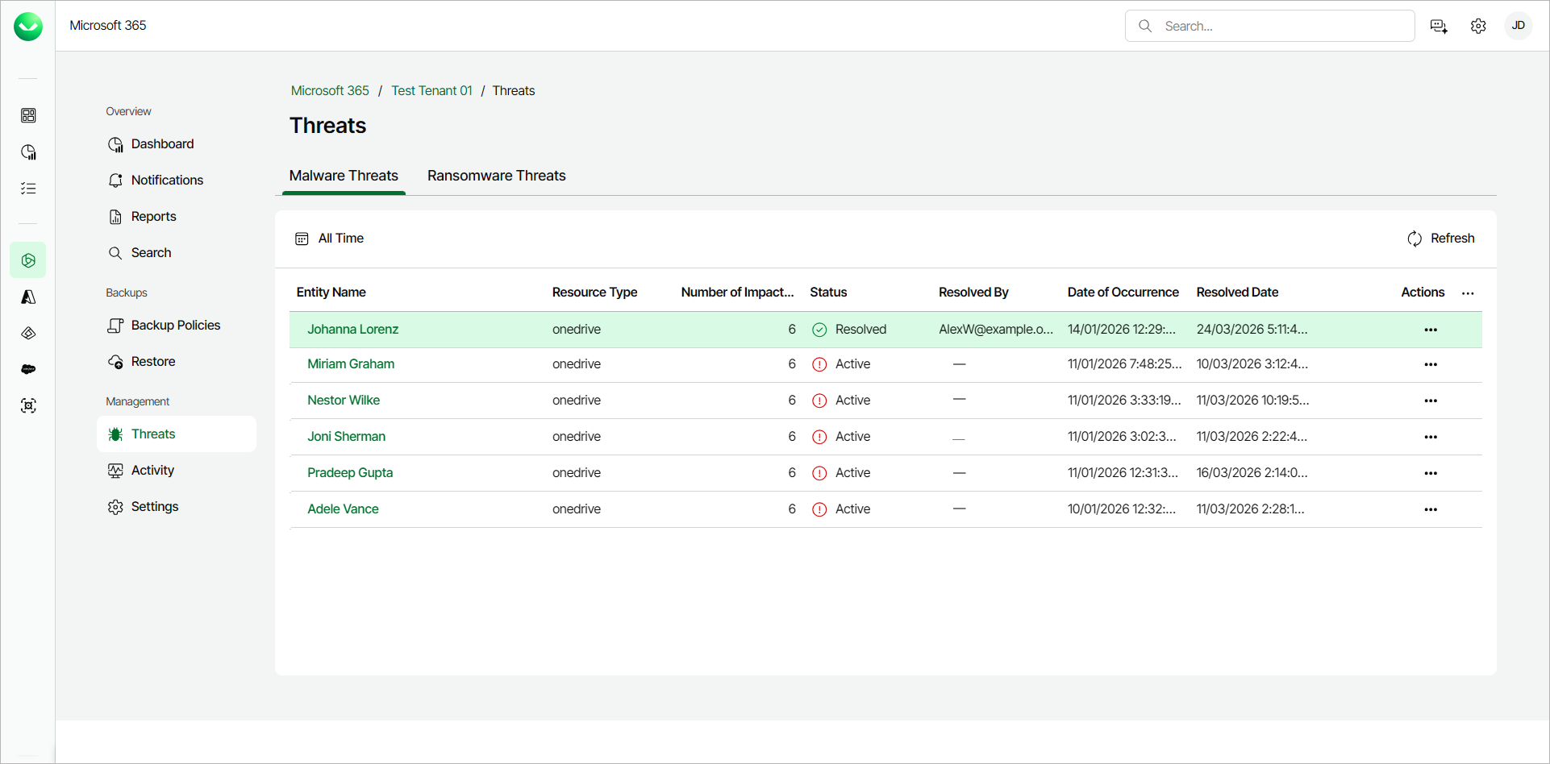
Task: Open the All Time date range selector
Action: 340,238
